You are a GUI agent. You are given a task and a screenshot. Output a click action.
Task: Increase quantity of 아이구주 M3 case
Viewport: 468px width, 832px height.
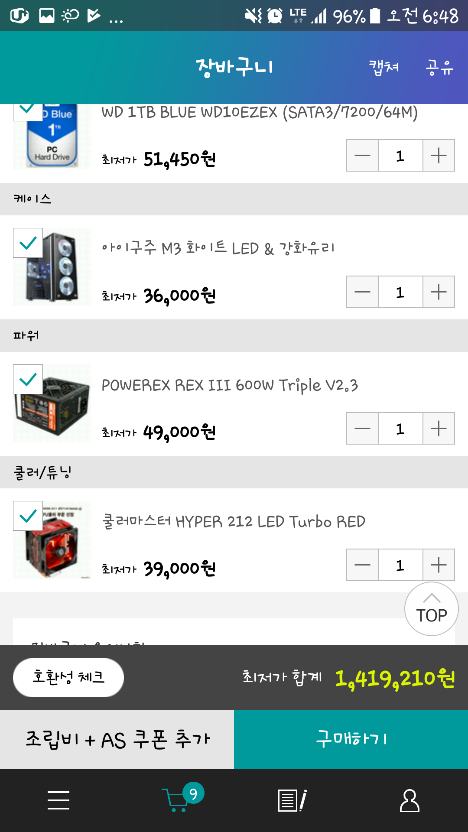tap(439, 292)
